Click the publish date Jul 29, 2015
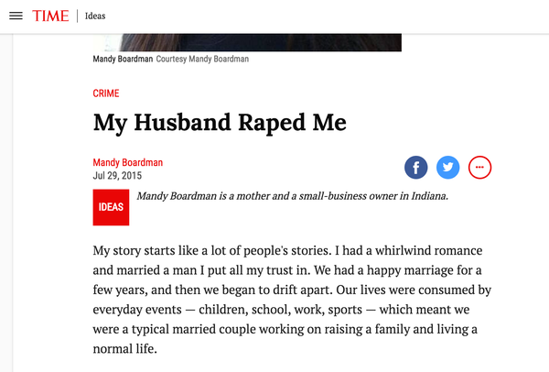The width and height of the screenshot is (549, 372). [x=117, y=176]
